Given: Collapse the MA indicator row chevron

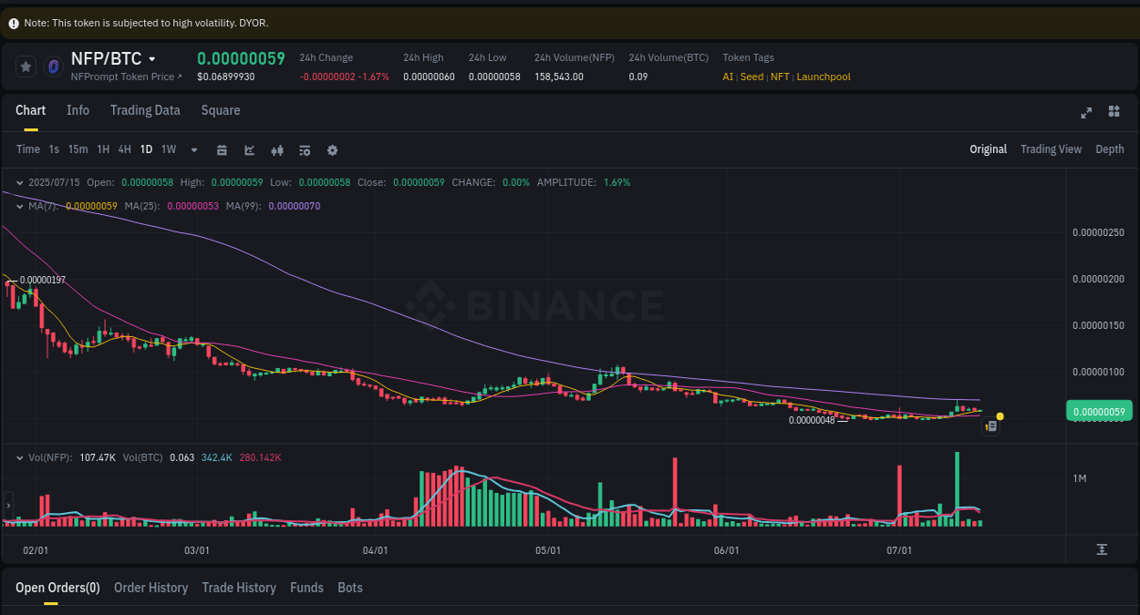Looking at the screenshot, I should coord(18,206).
